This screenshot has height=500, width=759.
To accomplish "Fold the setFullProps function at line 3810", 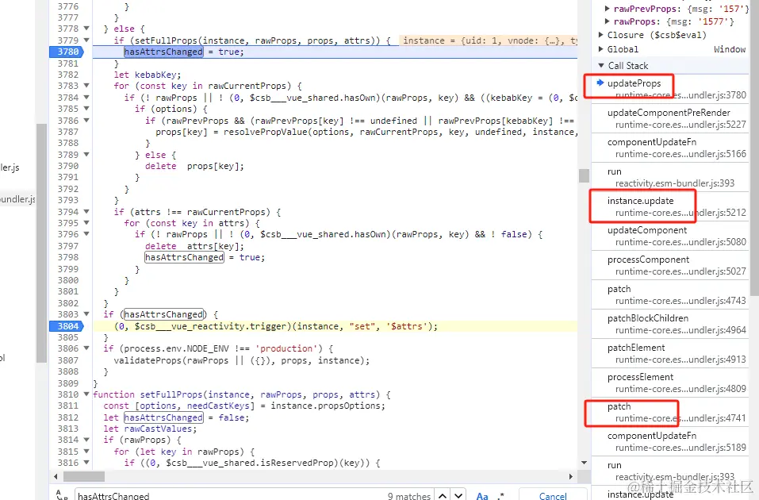I will coord(86,394).
